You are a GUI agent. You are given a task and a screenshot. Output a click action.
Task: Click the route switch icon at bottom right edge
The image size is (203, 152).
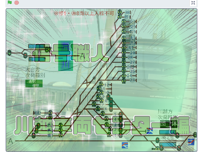click(191, 142)
